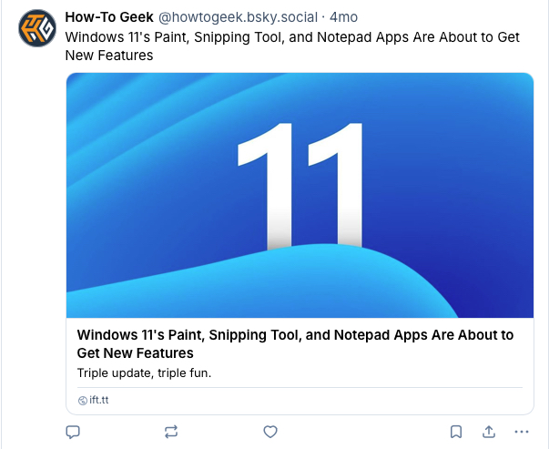Click the bold link card headline

point(295,335)
